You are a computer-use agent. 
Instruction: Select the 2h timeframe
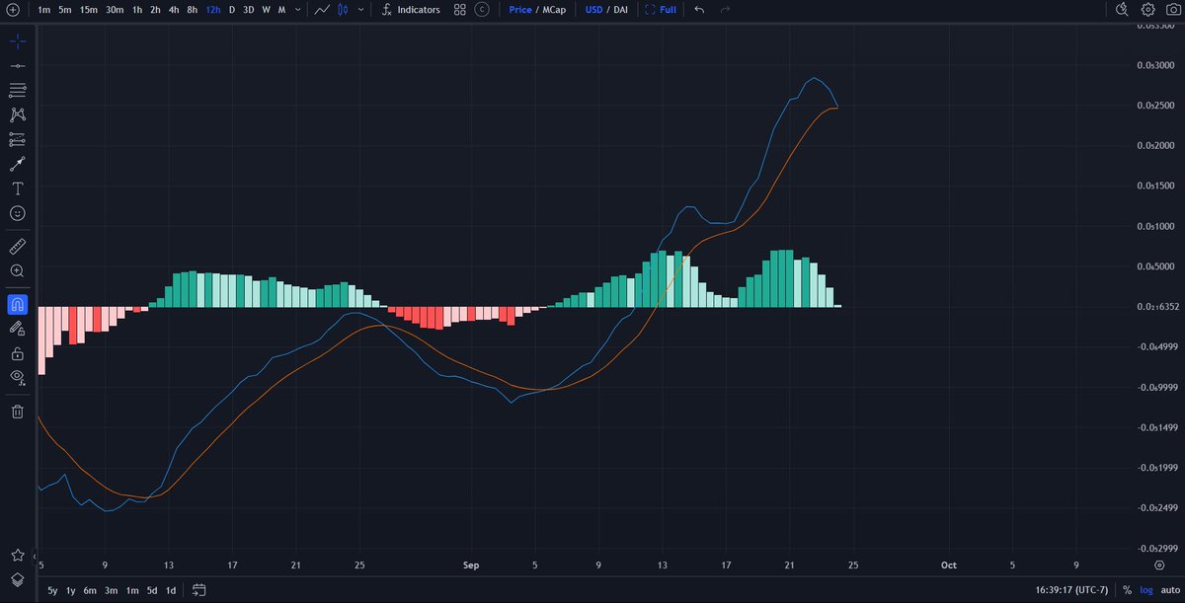tap(156, 10)
